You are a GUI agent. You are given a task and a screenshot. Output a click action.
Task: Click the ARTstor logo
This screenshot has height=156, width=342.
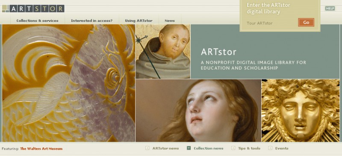coord(33,9)
